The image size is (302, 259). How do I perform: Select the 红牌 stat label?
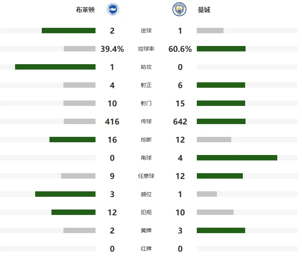coord(146,249)
